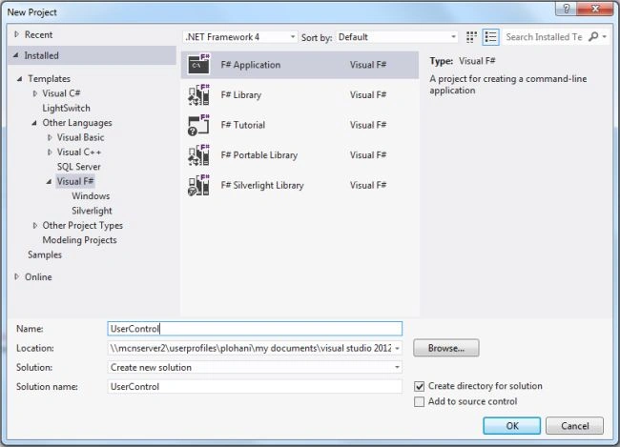Switch to medium icons list view

click(x=490, y=37)
